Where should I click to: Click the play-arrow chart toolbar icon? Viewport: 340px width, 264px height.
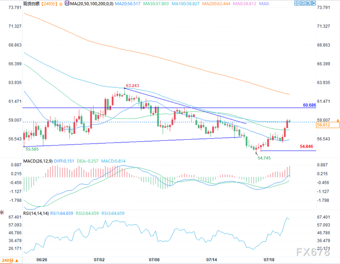click(307, 3)
